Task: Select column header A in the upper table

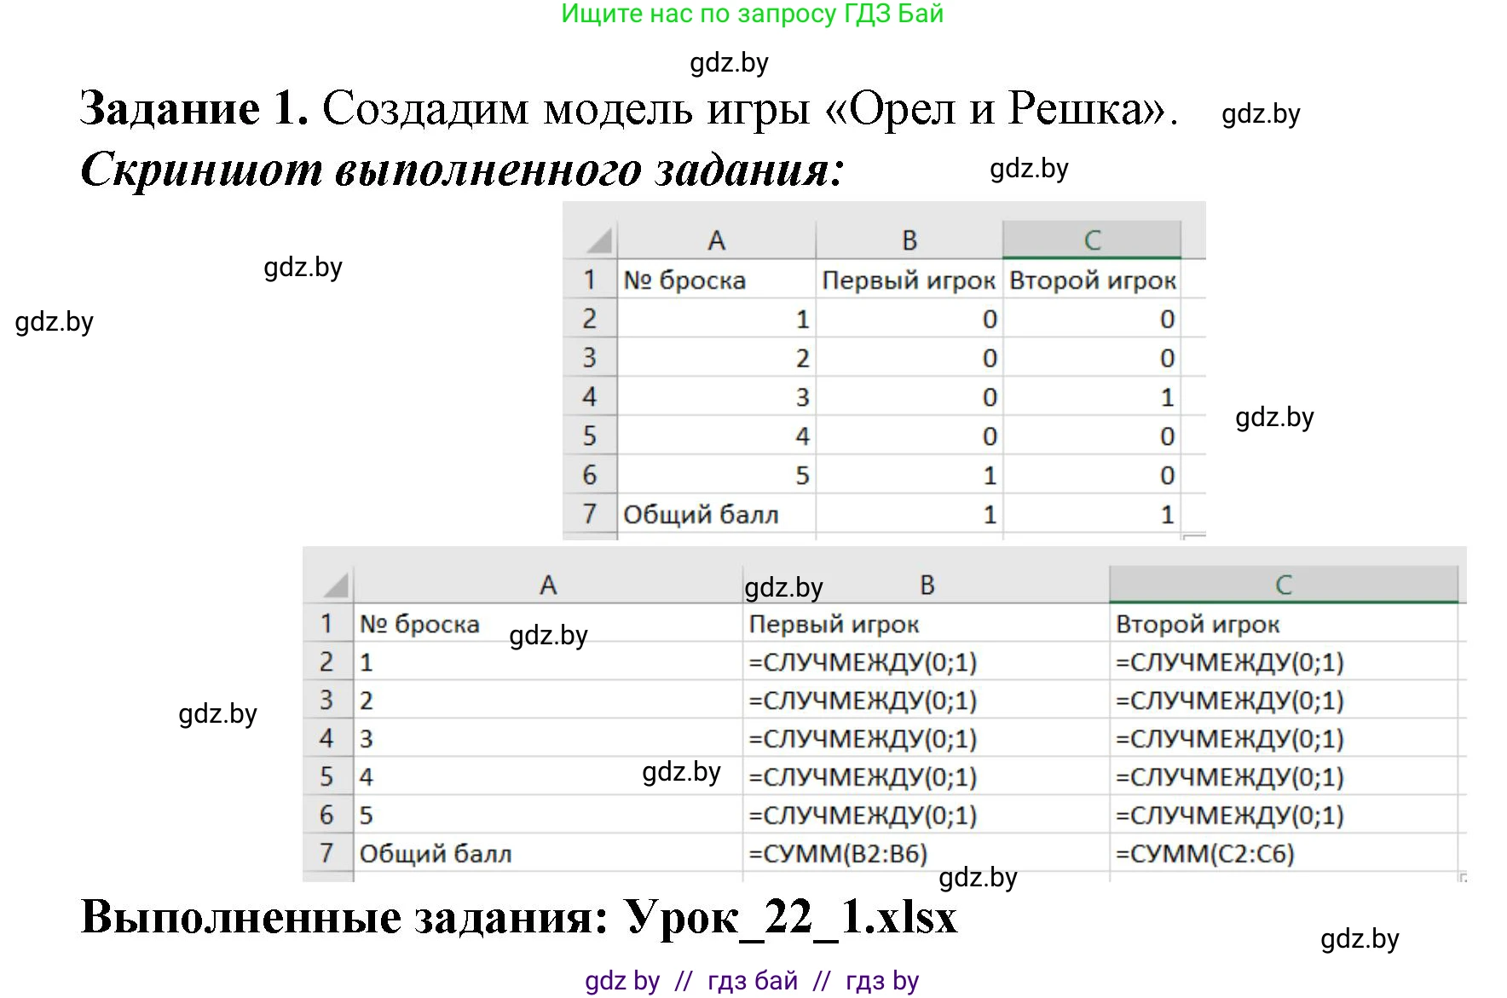Action: tap(716, 239)
